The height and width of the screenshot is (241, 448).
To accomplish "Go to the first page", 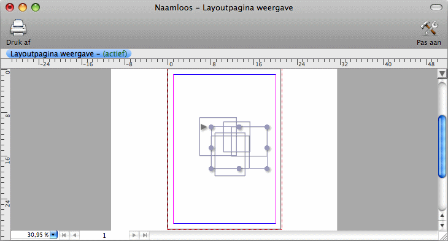I will [64, 235].
